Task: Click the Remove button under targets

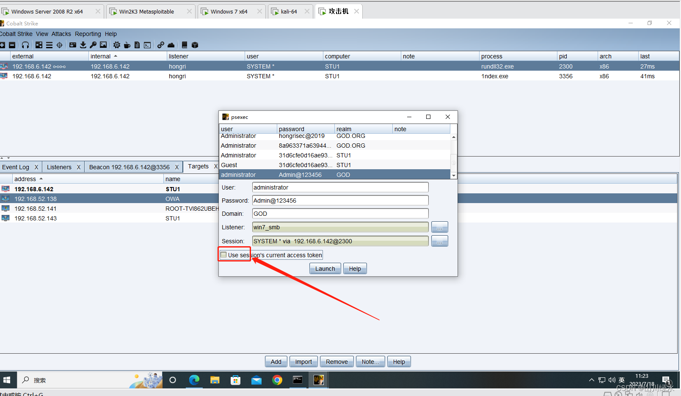Action: tap(337, 362)
